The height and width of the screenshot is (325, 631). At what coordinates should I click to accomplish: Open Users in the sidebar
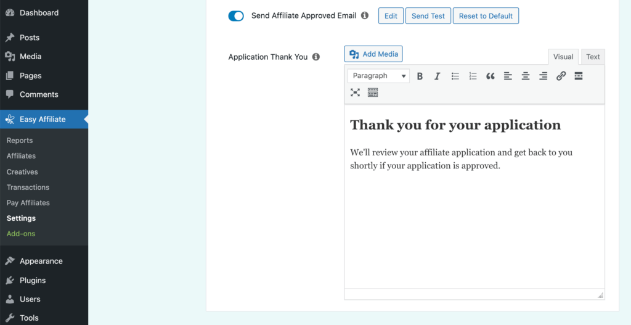pos(44,299)
